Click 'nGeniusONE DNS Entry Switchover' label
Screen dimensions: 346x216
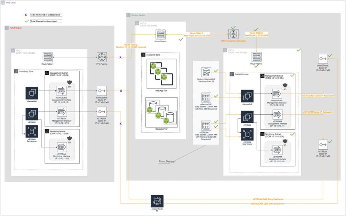coord(268,204)
